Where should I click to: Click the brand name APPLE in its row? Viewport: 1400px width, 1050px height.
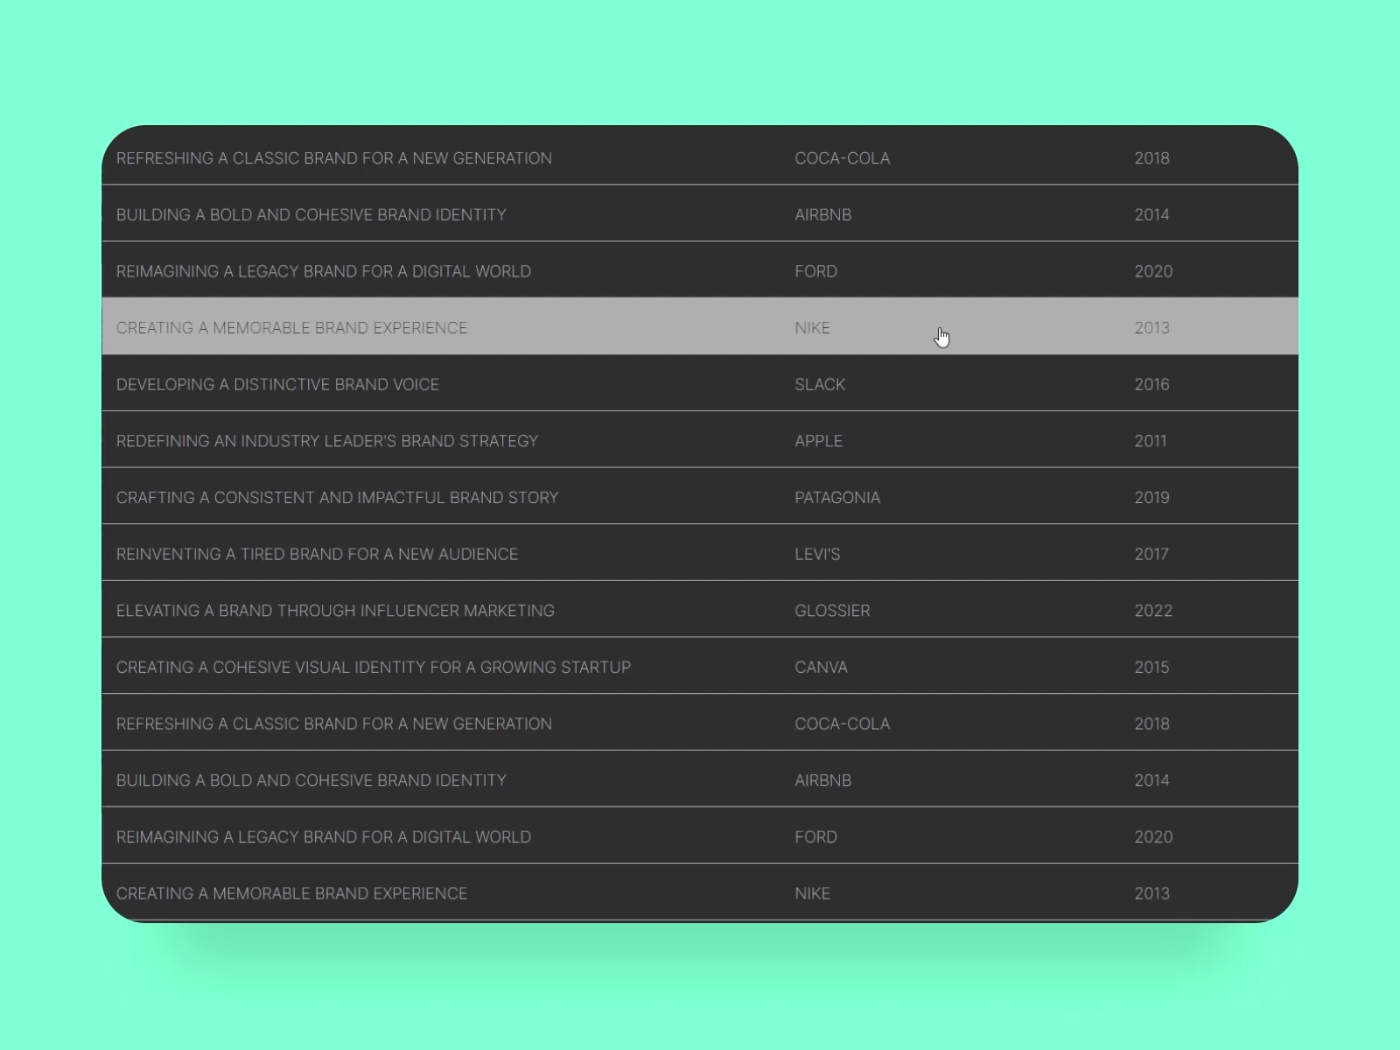point(818,441)
